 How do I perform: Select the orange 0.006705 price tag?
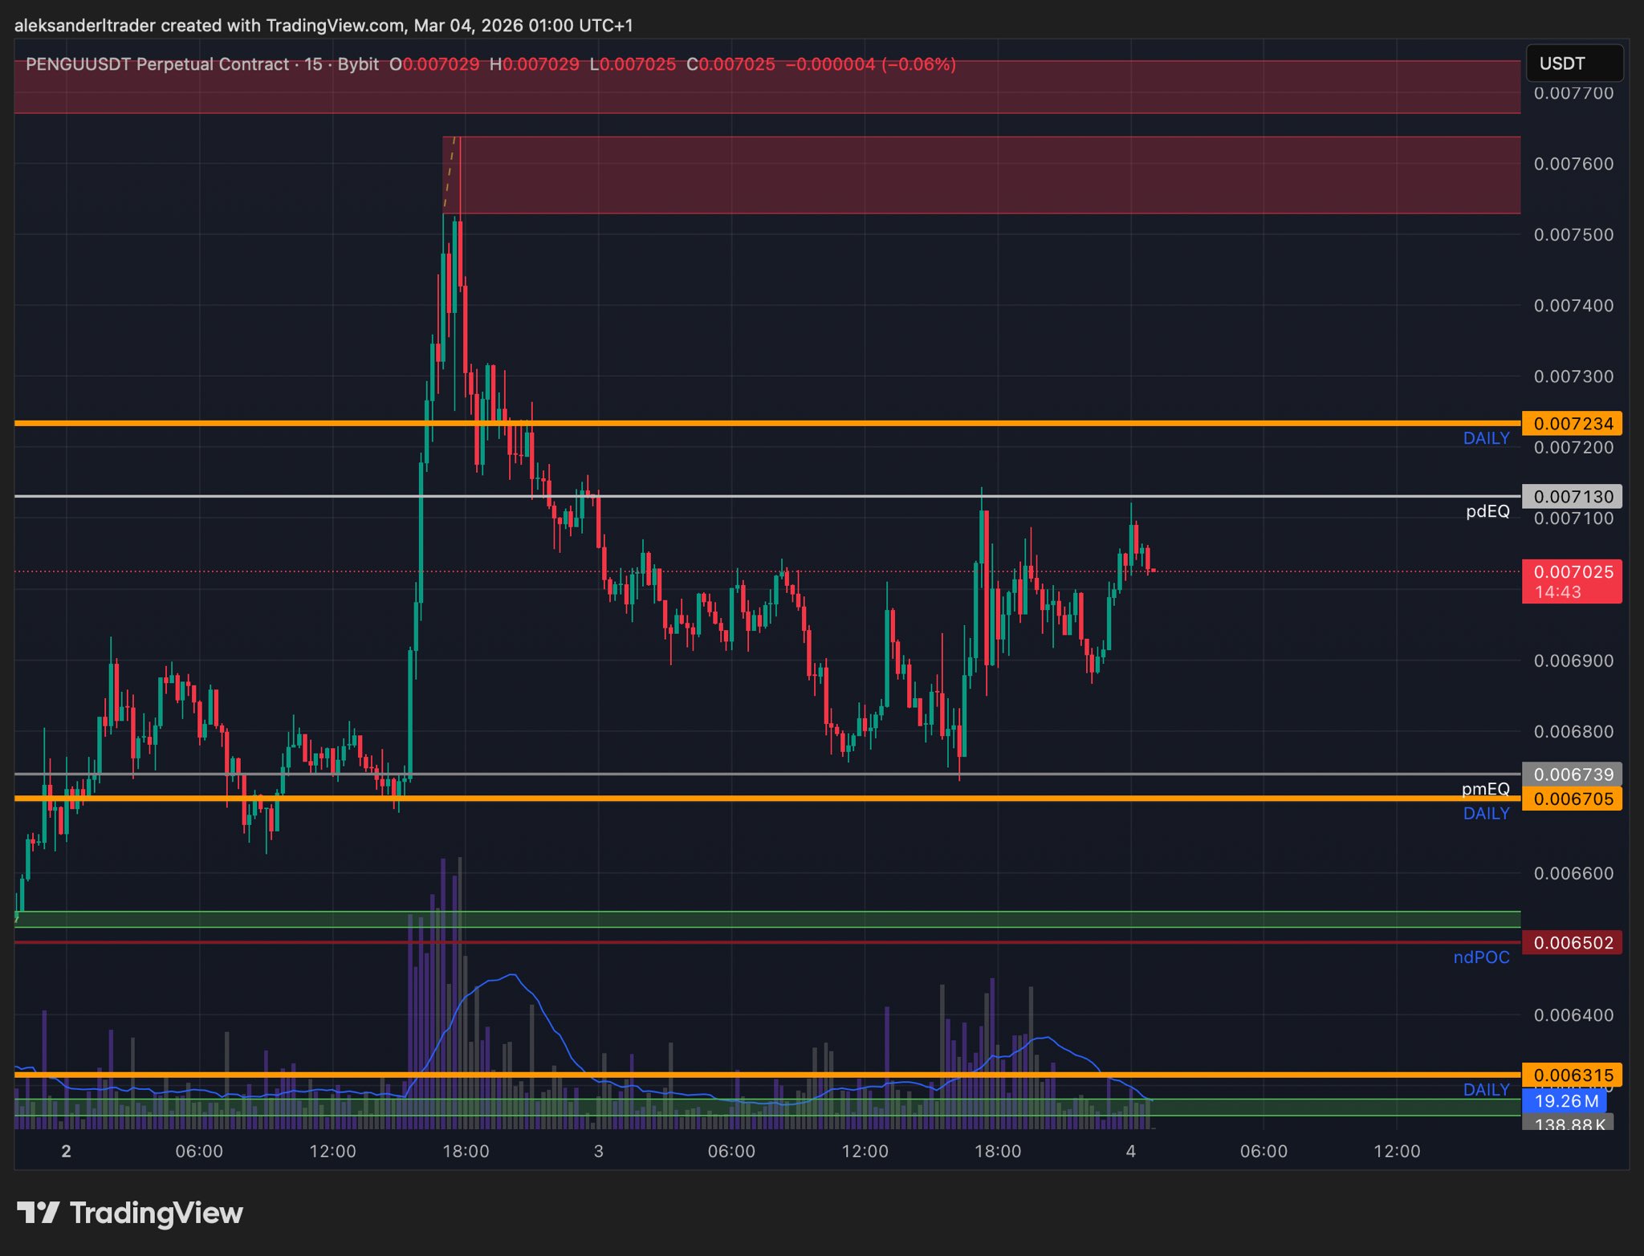[x=1572, y=799]
